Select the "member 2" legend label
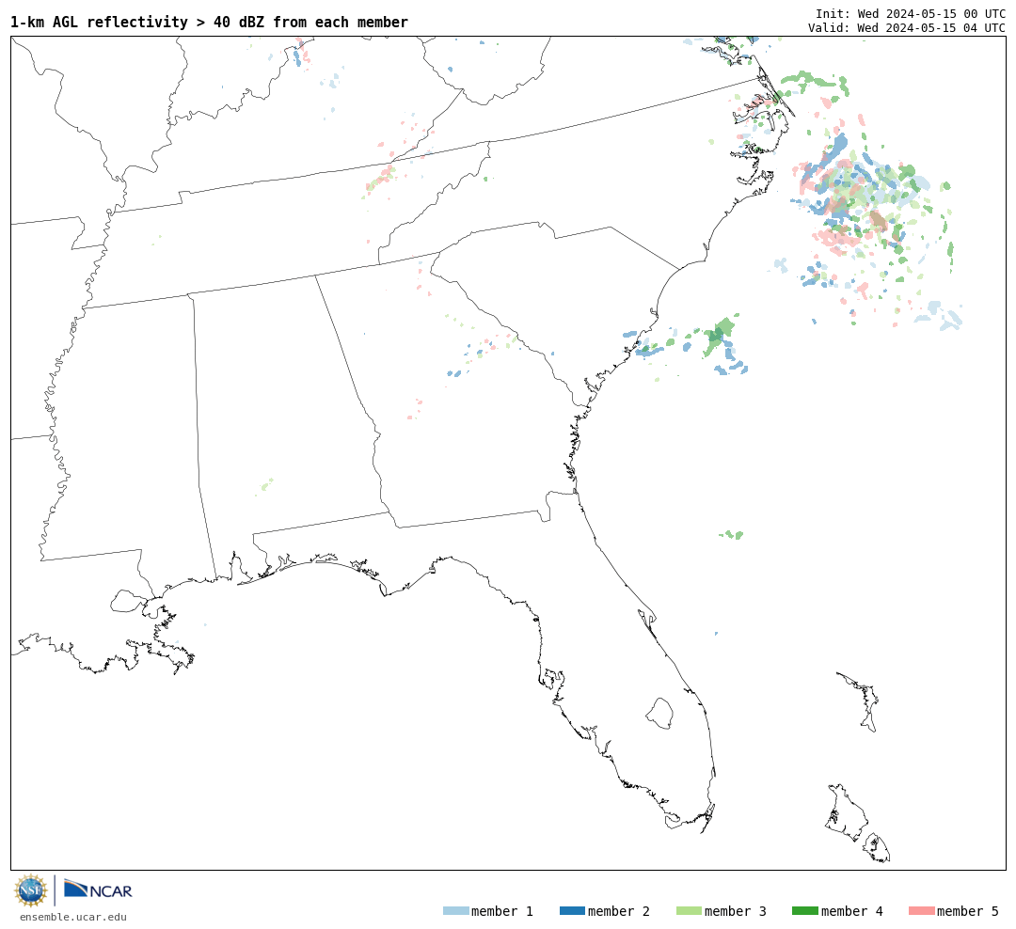Viewport: 1016px width, 929px height. tap(619, 911)
